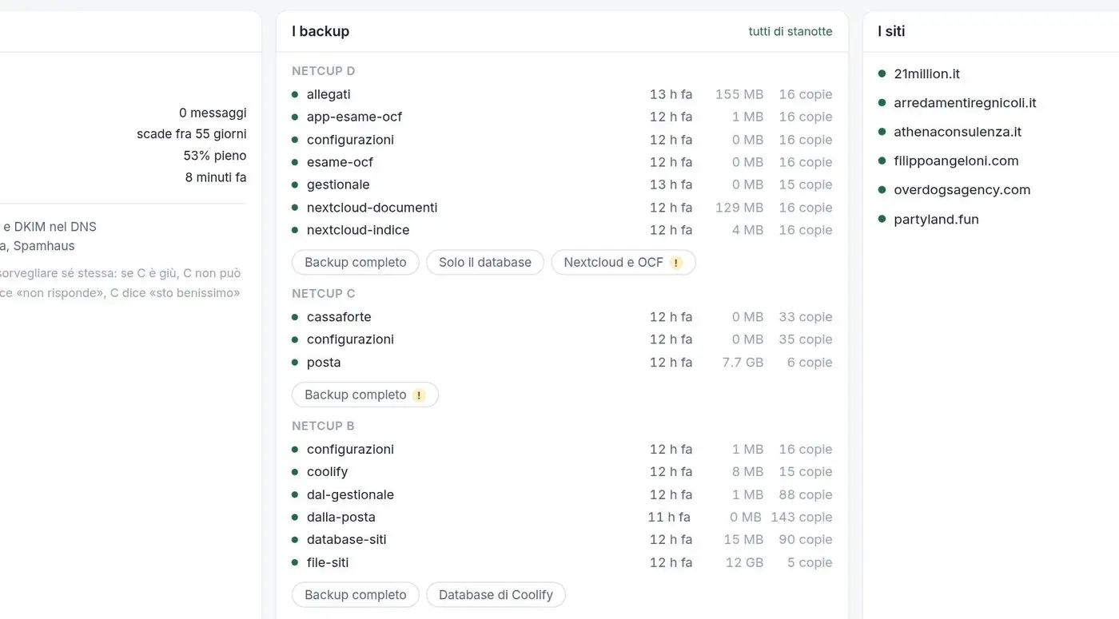Select database-siti backup row
The image size is (1119, 619).
click(x=562, y=540)
